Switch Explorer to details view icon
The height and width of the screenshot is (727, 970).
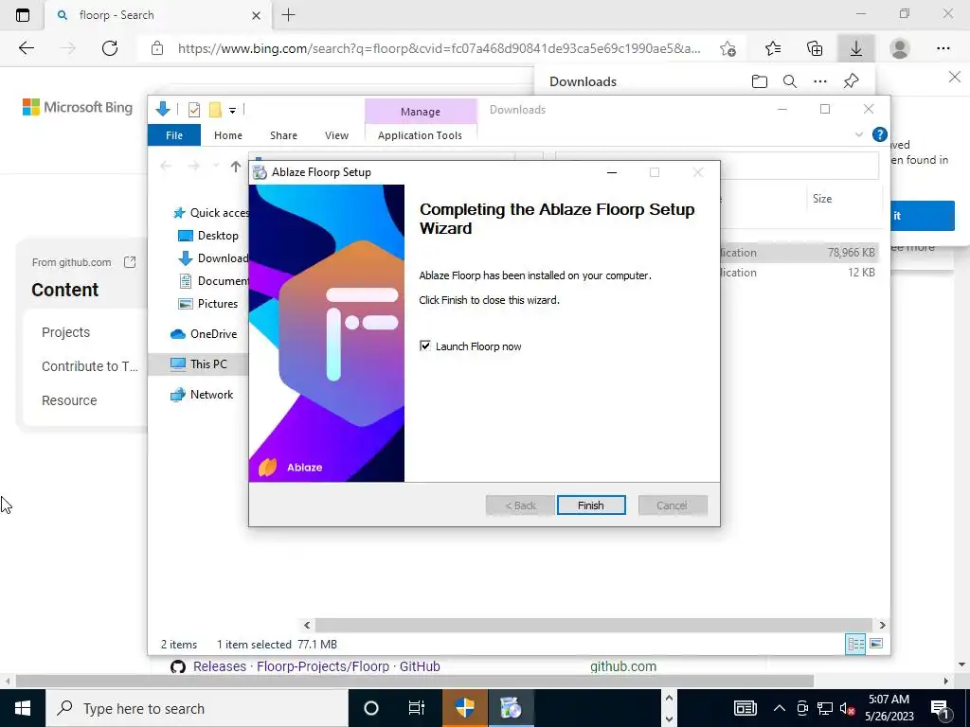(x=855, y=644)
